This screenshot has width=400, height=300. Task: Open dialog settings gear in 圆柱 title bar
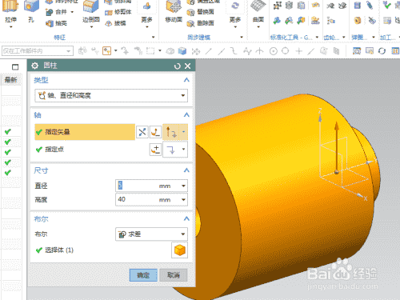(35, 66)
